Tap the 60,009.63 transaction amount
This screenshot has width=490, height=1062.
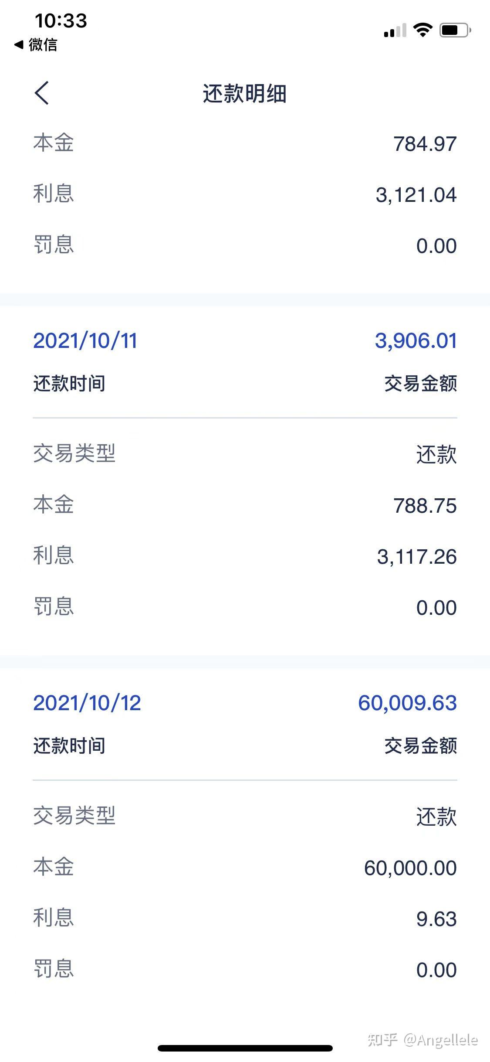pos(407,703)
